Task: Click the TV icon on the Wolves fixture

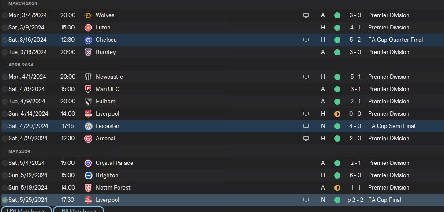Action: pyautogui.click(x=306, y=15)
